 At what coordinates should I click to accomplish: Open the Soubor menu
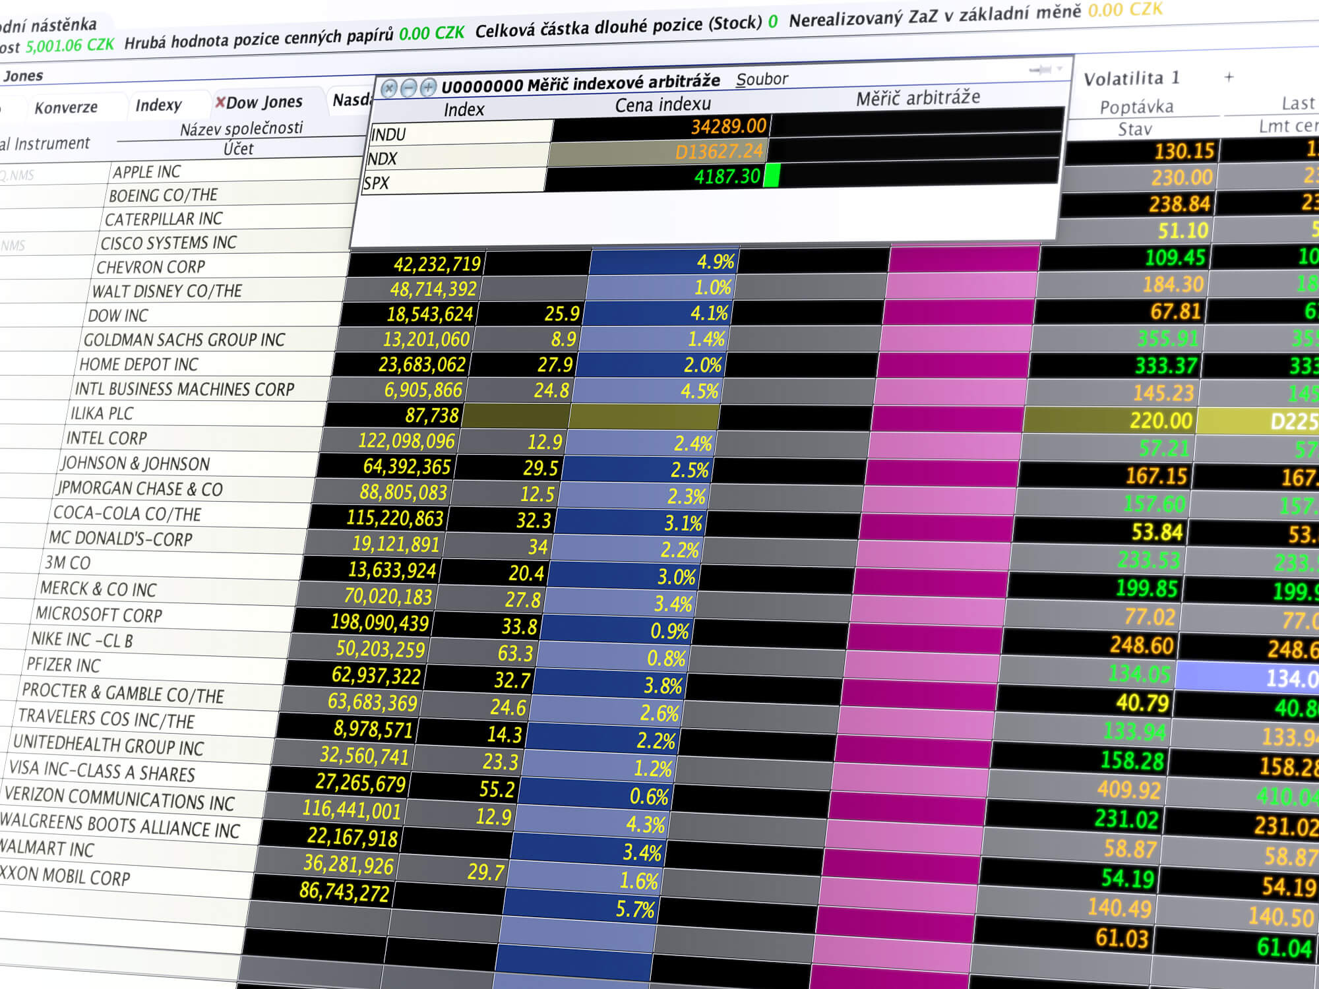762,79
